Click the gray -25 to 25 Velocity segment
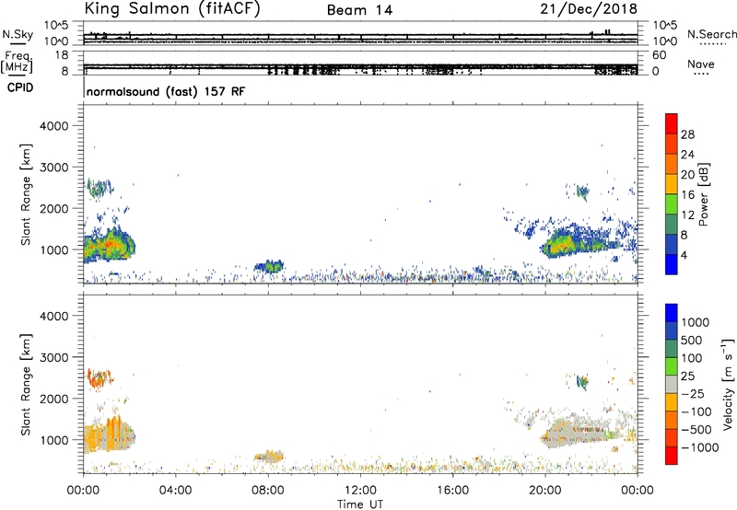 [672, 384]
